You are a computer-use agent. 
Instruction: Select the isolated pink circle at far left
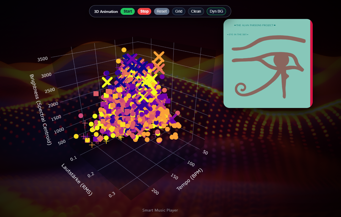pos(81,116)
